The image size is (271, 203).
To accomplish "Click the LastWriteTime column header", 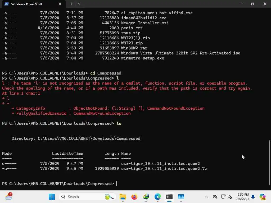I will [67, 154].
